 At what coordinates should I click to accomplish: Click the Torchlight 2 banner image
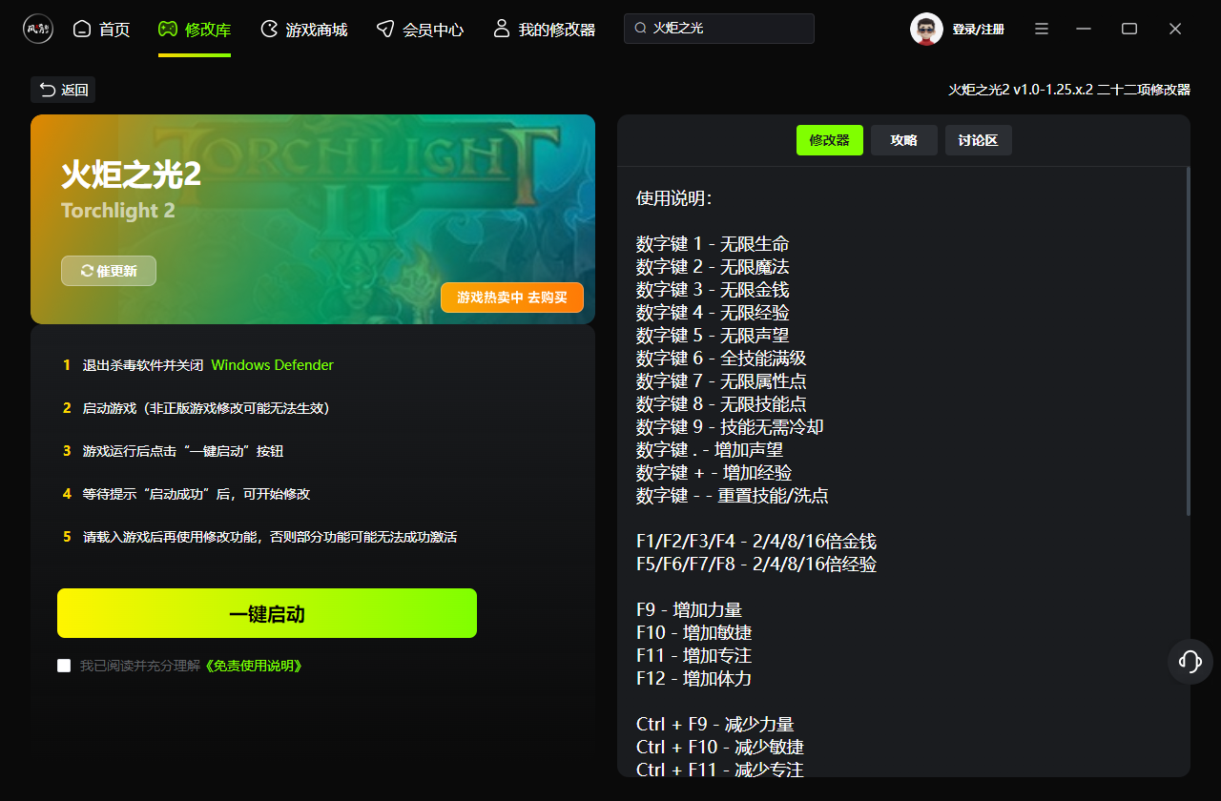coord(313,219)
